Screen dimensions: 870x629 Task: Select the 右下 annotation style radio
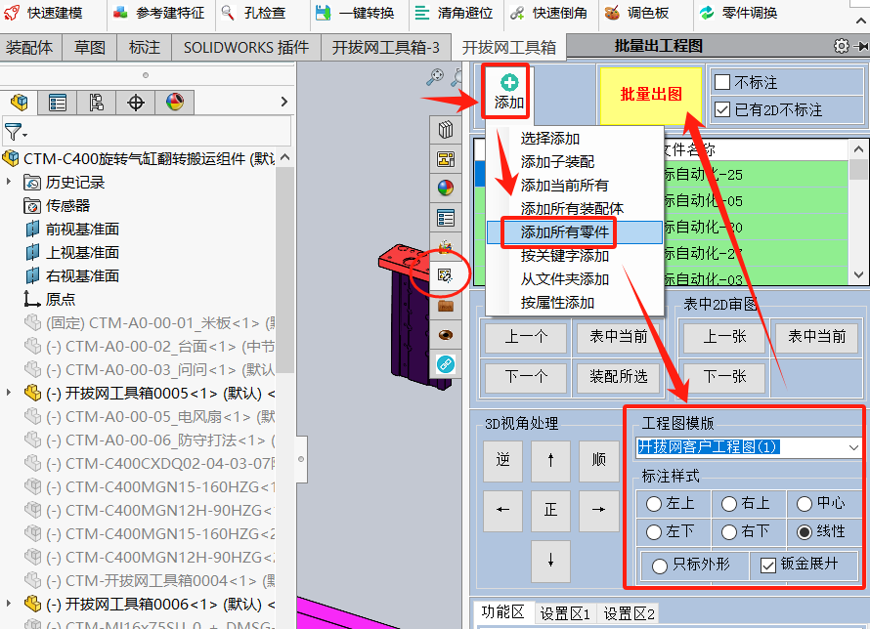pos(729,532)
